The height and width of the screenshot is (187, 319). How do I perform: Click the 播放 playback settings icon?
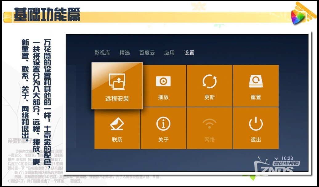(x=163, y=82)
